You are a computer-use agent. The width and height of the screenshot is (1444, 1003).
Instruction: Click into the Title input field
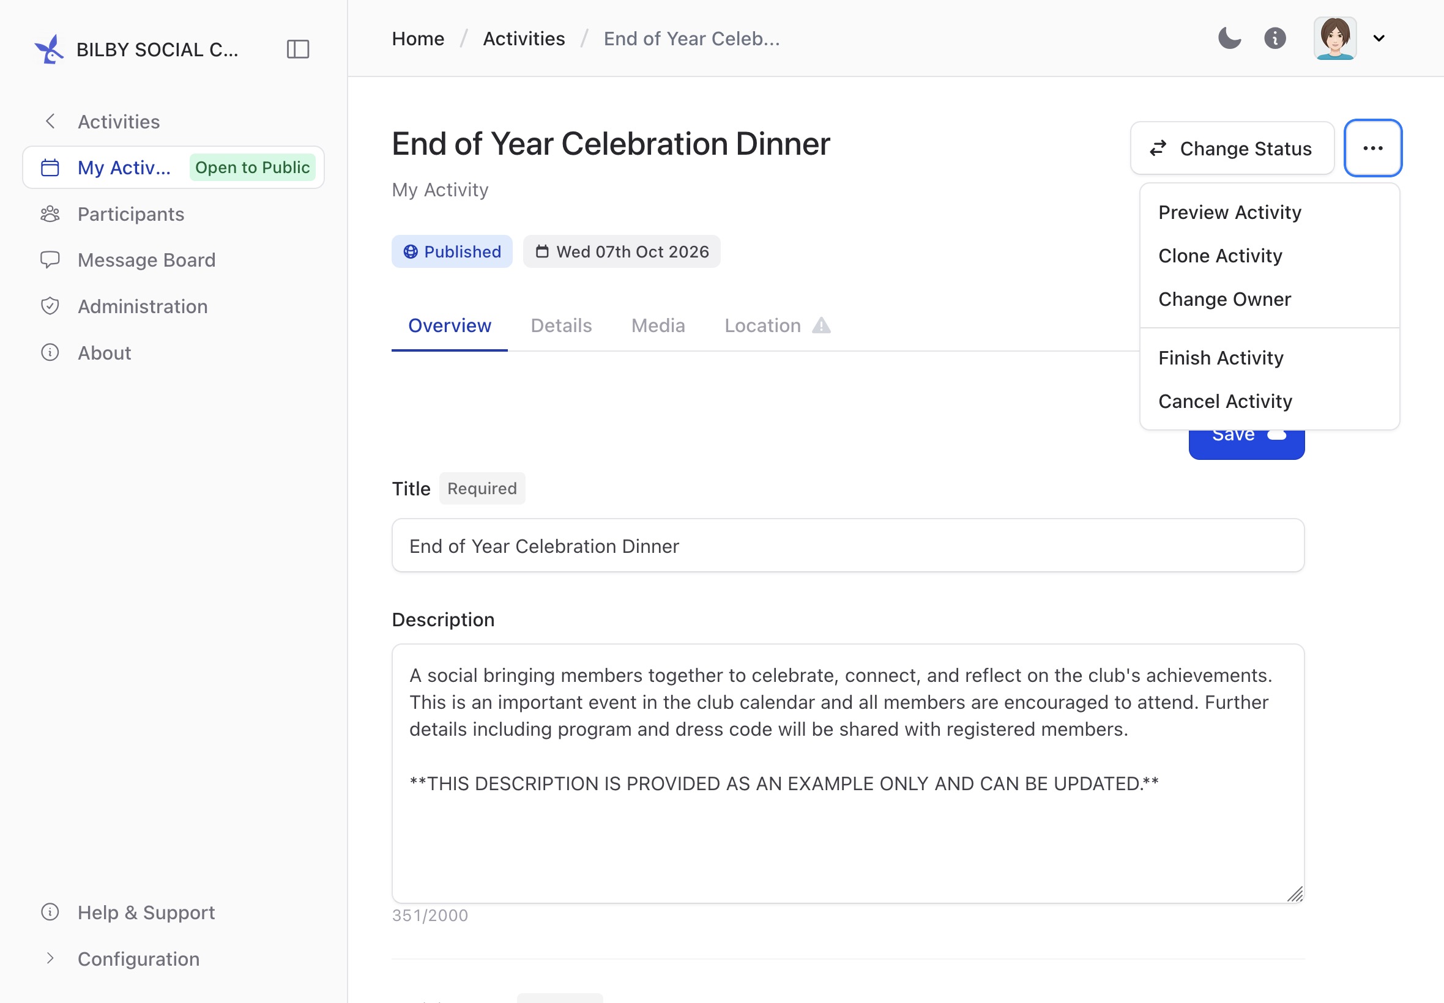(x=848, y=546)
